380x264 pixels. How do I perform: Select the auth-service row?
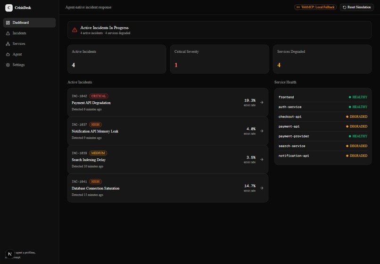click(323, 107)
